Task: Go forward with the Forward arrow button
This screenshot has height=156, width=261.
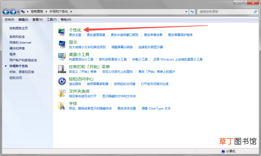Action: click(x=13, y=12)
